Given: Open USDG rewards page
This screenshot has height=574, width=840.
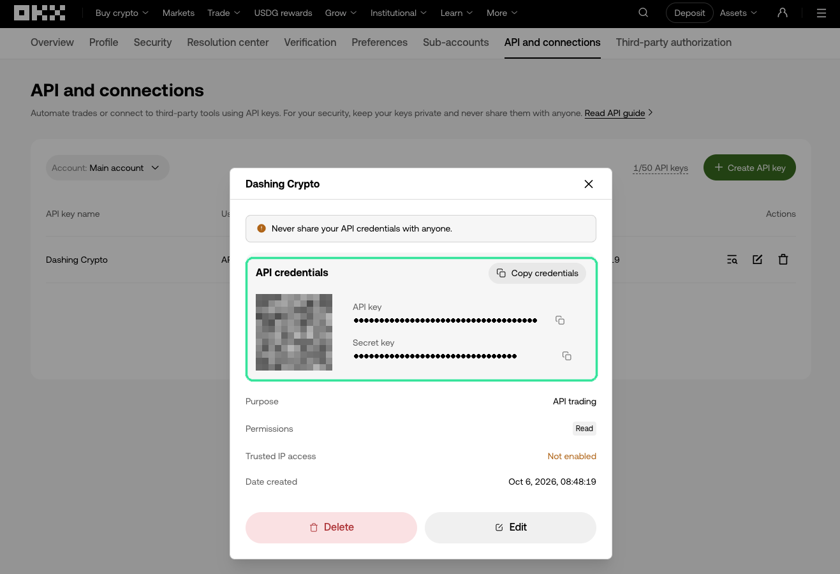Looking at the screenshot, I should pyautogui.click(x=283, y=13).
